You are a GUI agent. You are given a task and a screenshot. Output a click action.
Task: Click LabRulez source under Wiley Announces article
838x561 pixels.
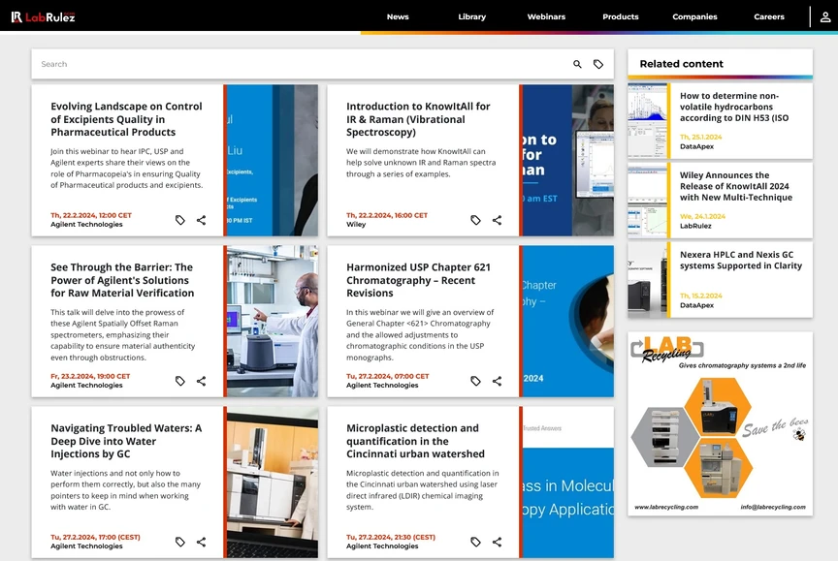click(695, 226)
